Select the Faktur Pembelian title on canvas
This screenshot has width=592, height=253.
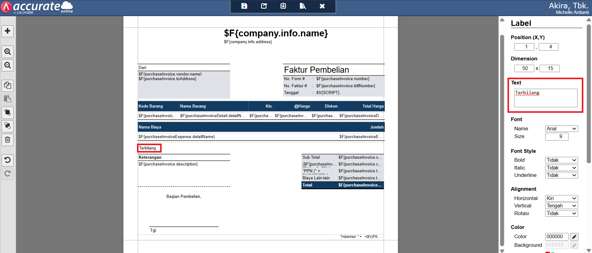pos(317,70)
